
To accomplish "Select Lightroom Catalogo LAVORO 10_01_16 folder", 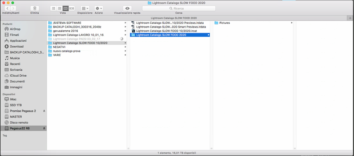I will [87, 35].
